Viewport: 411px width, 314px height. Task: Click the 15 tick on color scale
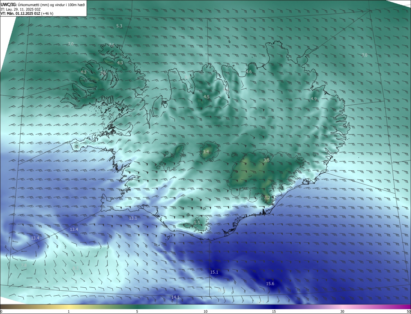pos(274,312)
